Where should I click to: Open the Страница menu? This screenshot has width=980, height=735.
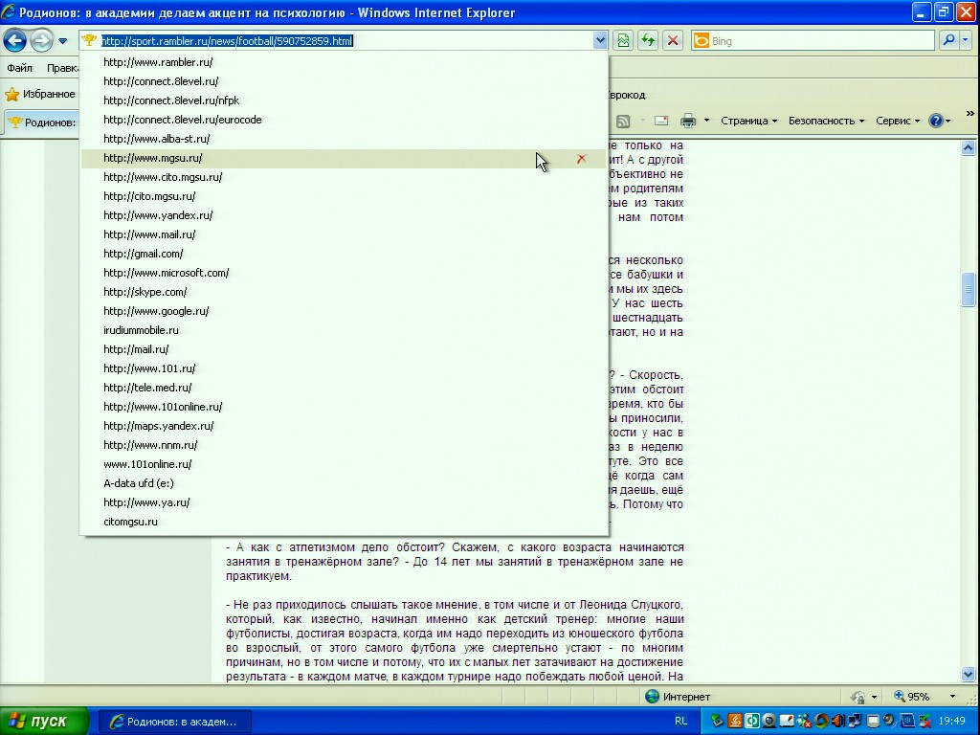(748, 121)
